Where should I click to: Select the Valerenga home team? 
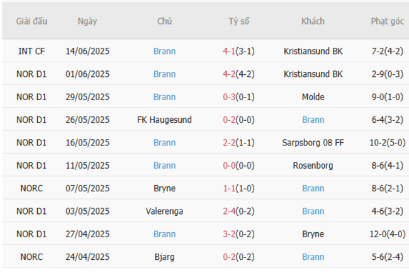click(x=164, y=211)
